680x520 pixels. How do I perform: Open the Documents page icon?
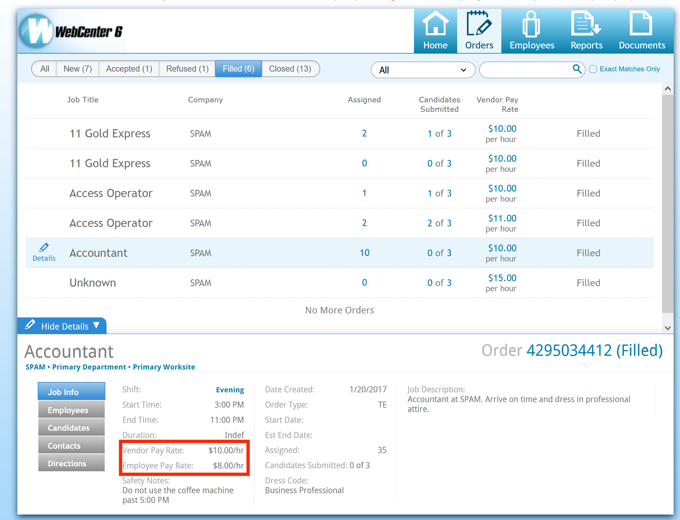(641, 23)
